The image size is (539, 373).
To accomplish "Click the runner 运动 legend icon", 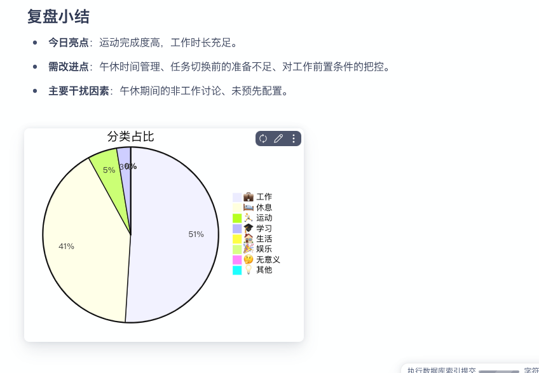I will click(x=249, y=217).
